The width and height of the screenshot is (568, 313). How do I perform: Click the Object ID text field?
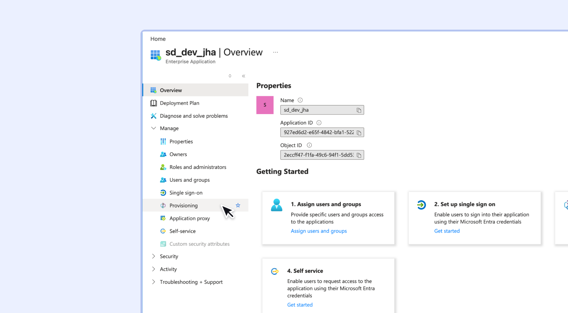tap(322, 155)
